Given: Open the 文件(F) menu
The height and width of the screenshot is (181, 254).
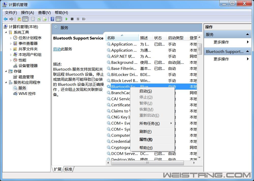Looking at the screenshot, I should [11, 13].
